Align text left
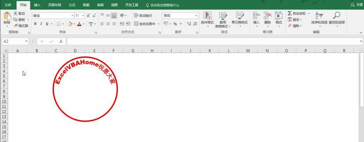The width and height of the screenshot is (364, 142). coord(102,24)
